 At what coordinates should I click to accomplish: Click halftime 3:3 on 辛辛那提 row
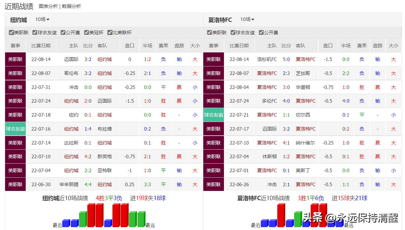point(147,185)
